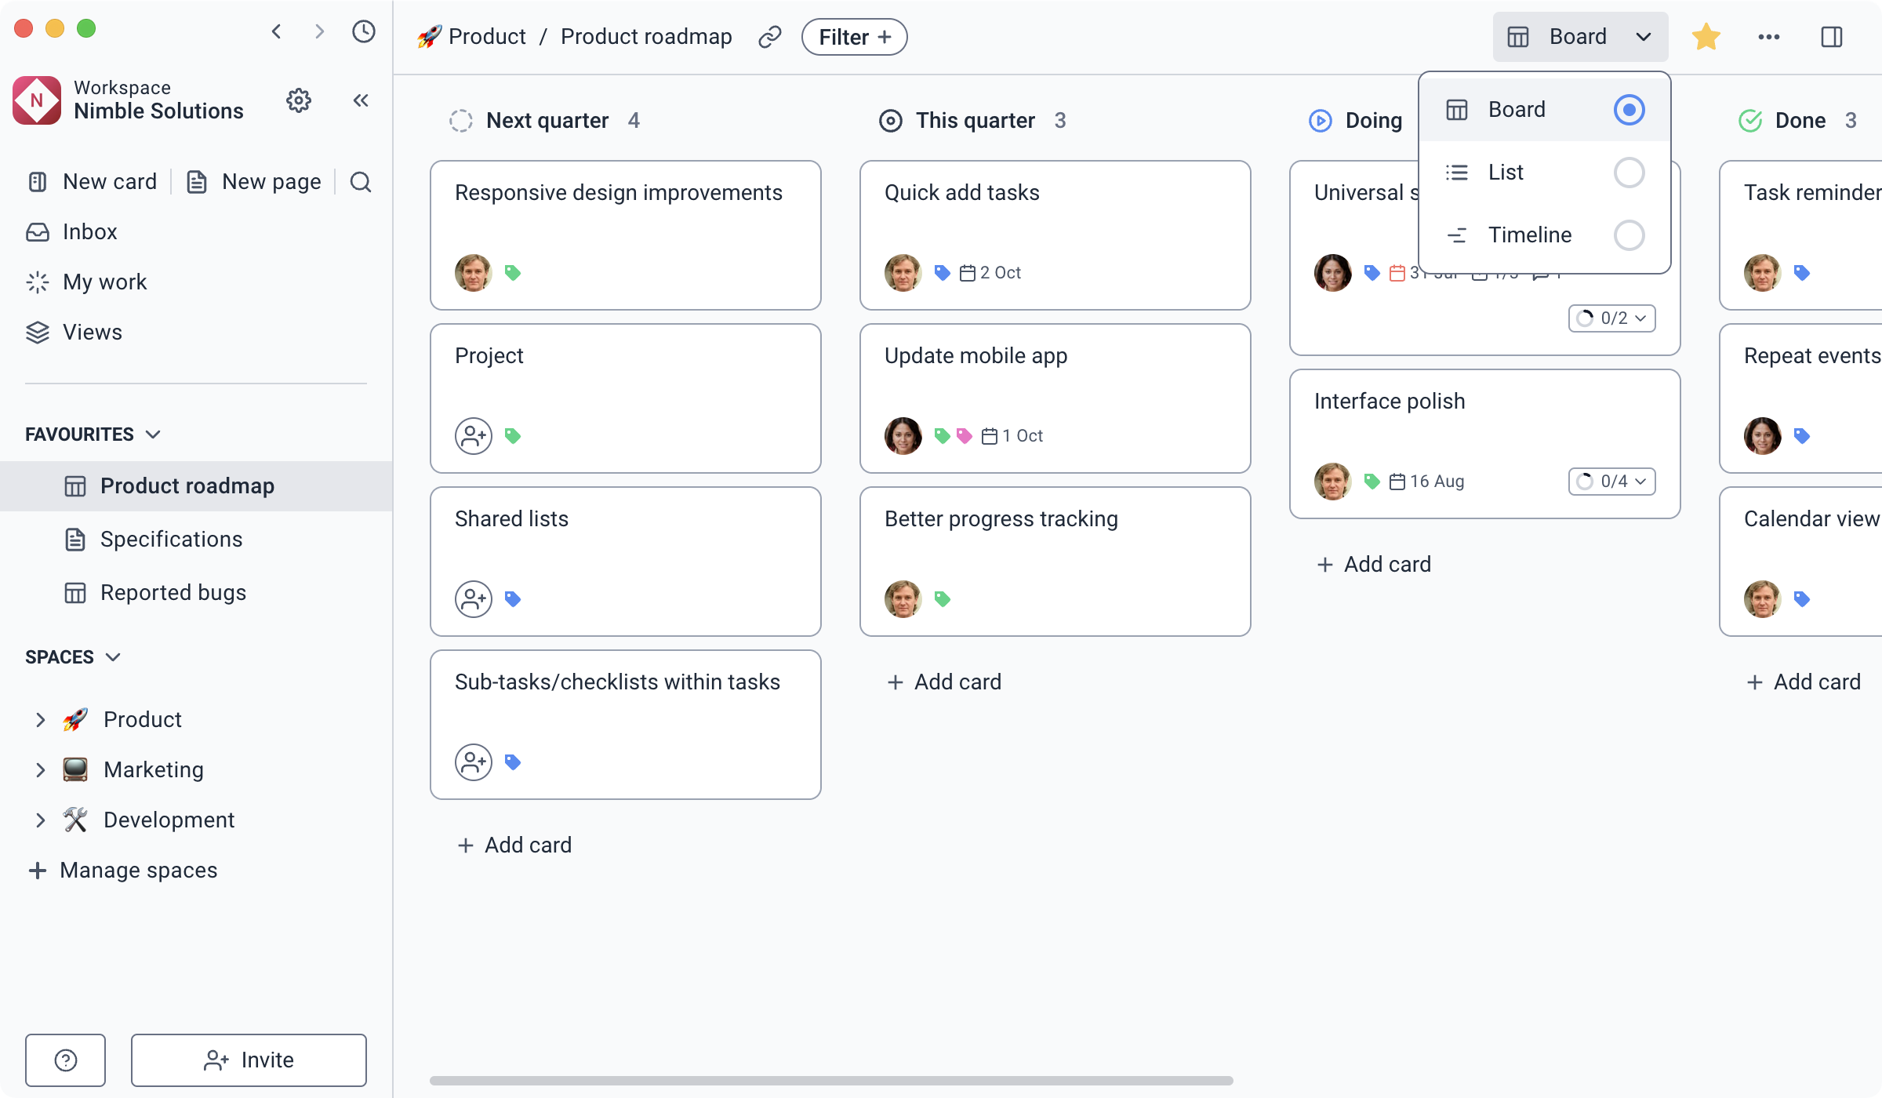Expand the Product space in the sidebar
The height and width of the screenshot is (1098, 1882).
[41, 719]
